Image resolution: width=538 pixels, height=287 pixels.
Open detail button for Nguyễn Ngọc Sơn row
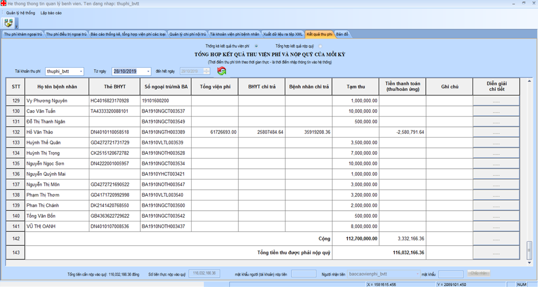[496, 164]
